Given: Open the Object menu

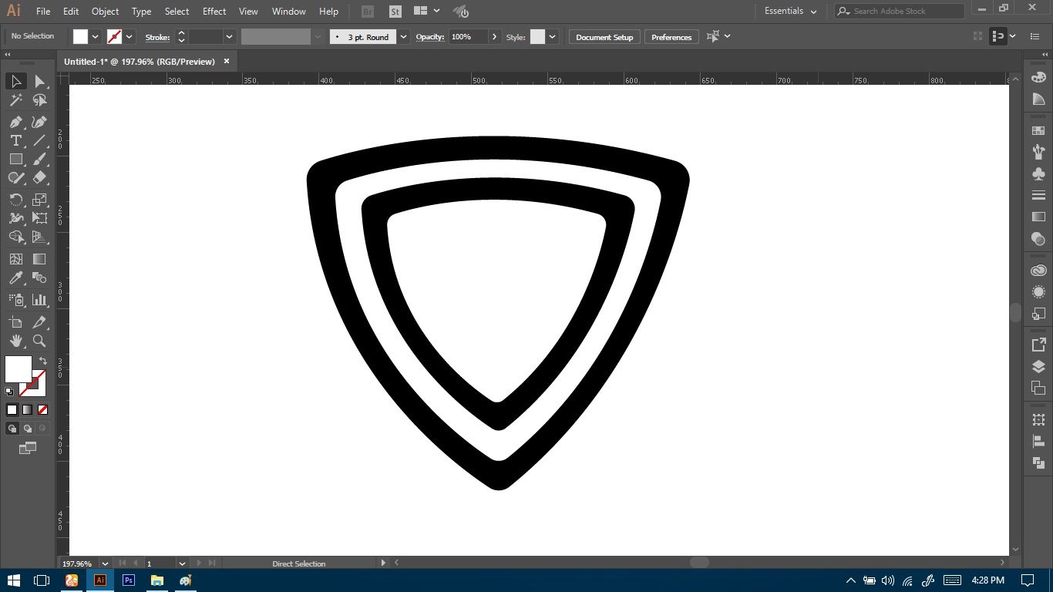Looking at the screenshot, I should click(105, 12).
